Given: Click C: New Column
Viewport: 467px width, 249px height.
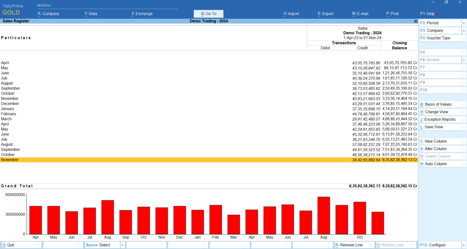Looking at the screenshot, I should [x=441, y=142].
